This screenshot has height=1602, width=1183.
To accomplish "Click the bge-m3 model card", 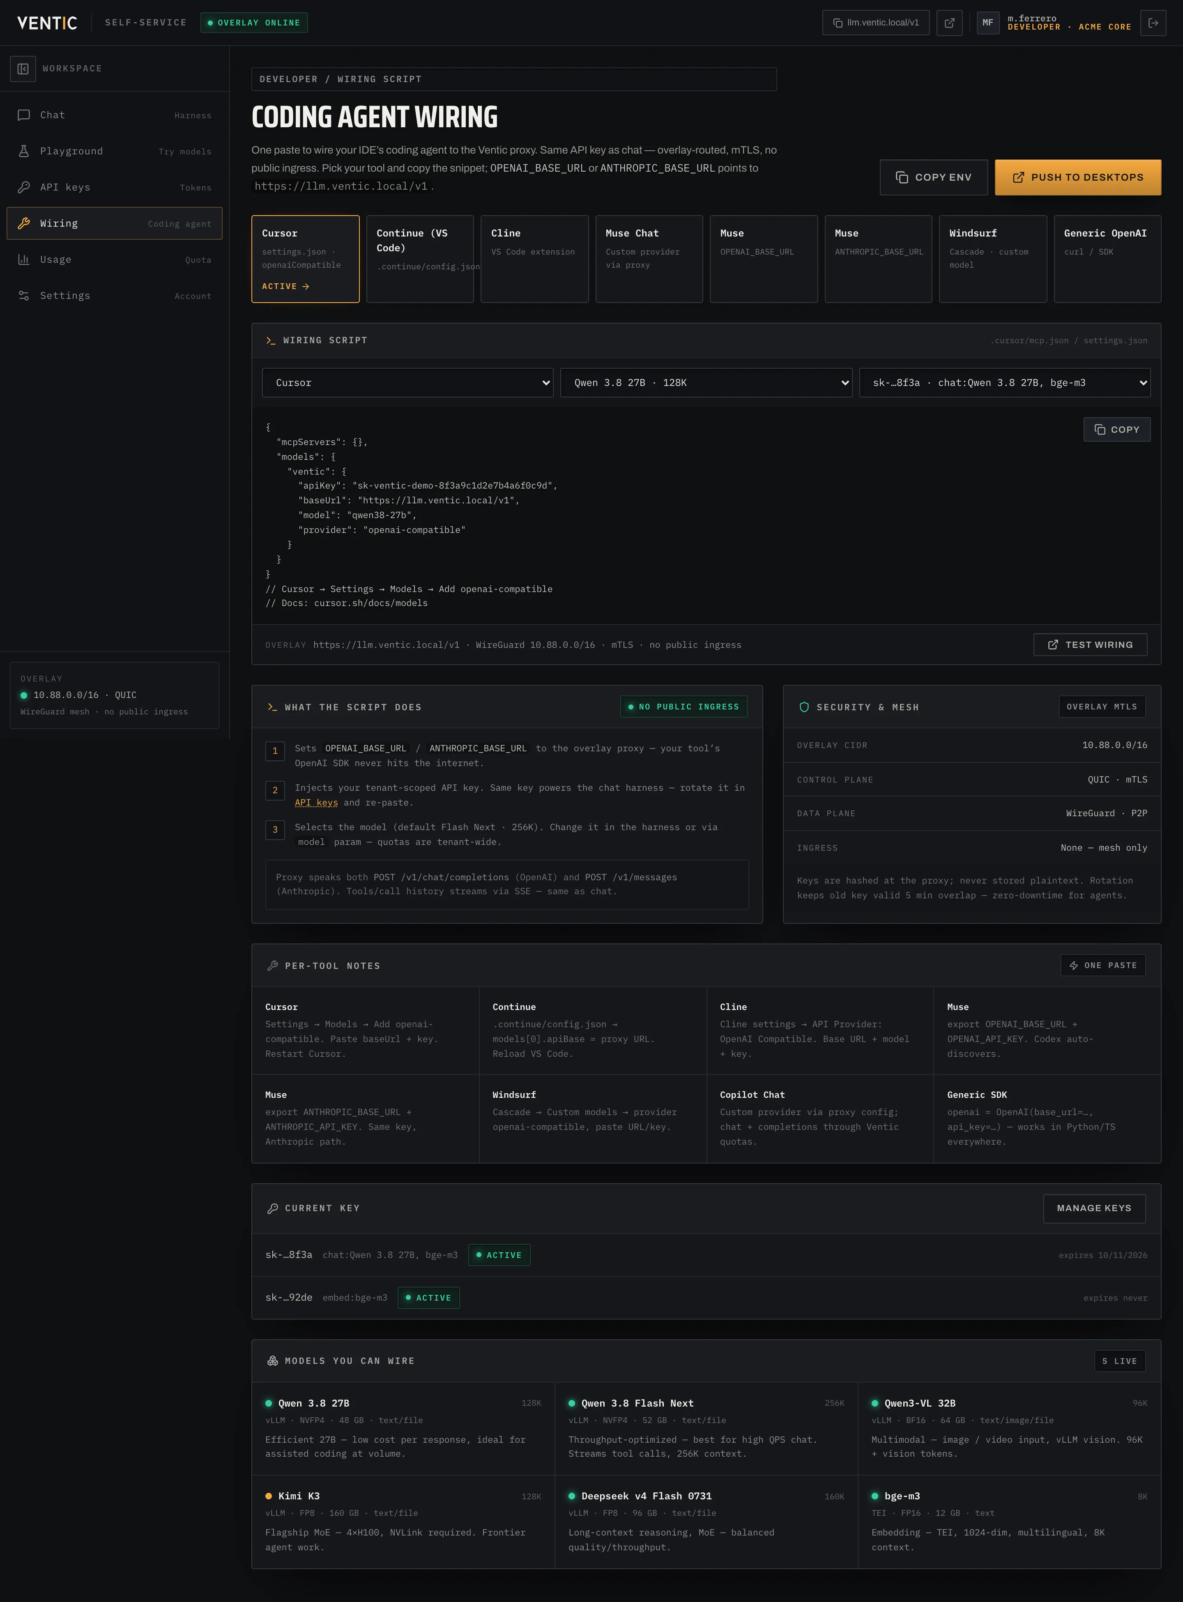I will click(x=1009, y=1522).
